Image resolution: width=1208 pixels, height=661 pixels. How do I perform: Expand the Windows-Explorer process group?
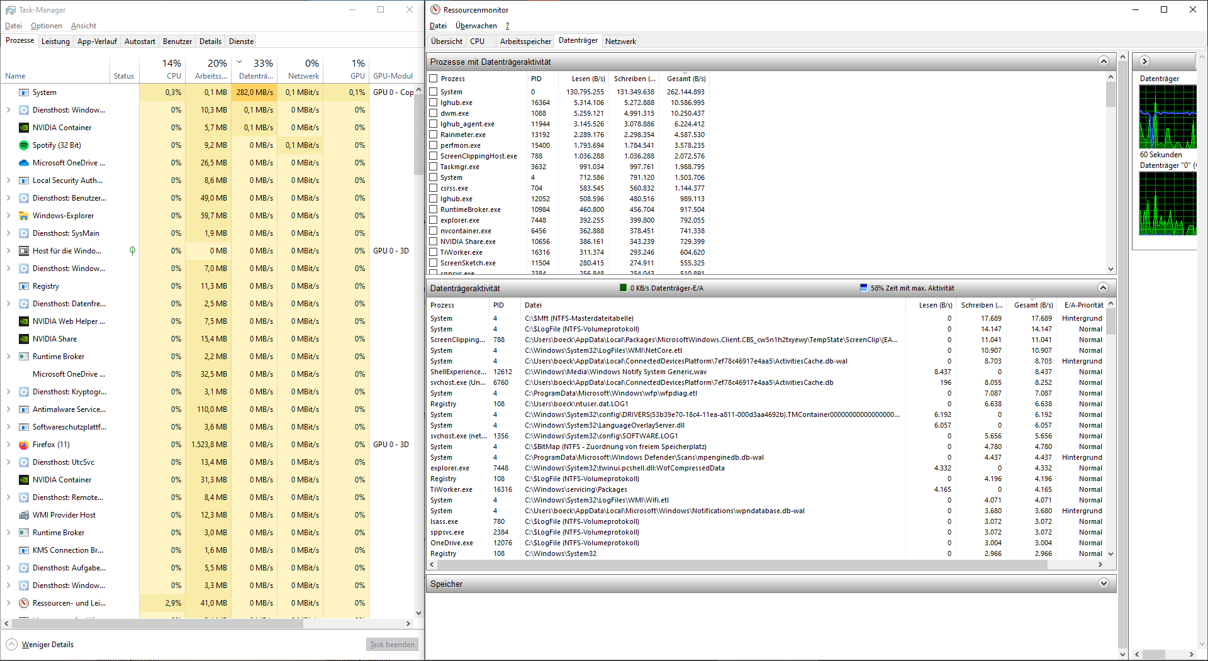click(9, 216)
